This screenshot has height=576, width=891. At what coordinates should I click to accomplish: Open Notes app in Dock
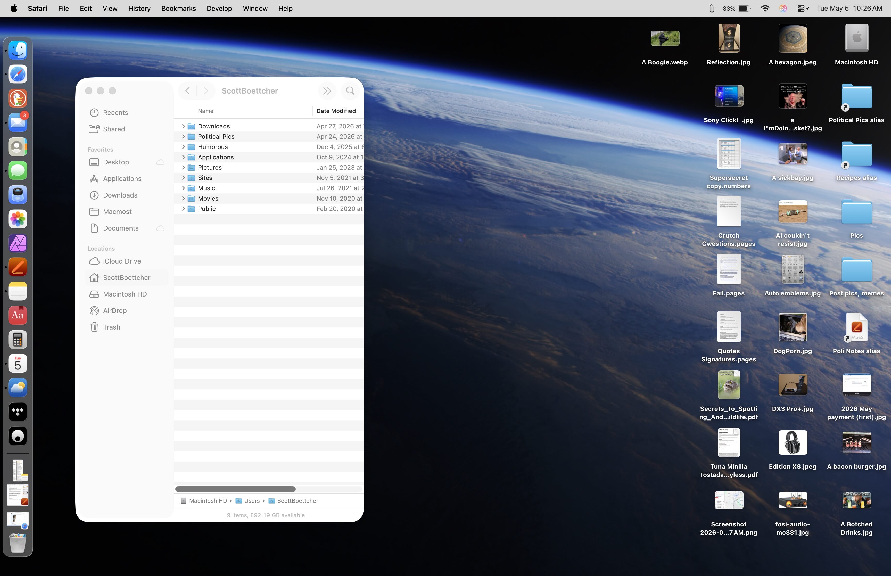click(18, 291)
